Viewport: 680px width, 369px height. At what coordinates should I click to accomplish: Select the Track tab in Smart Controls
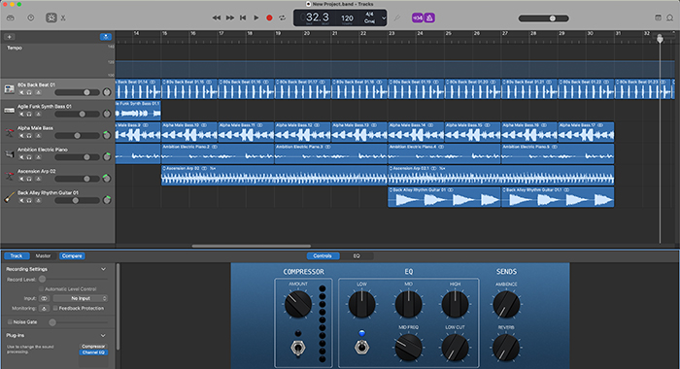17,255
